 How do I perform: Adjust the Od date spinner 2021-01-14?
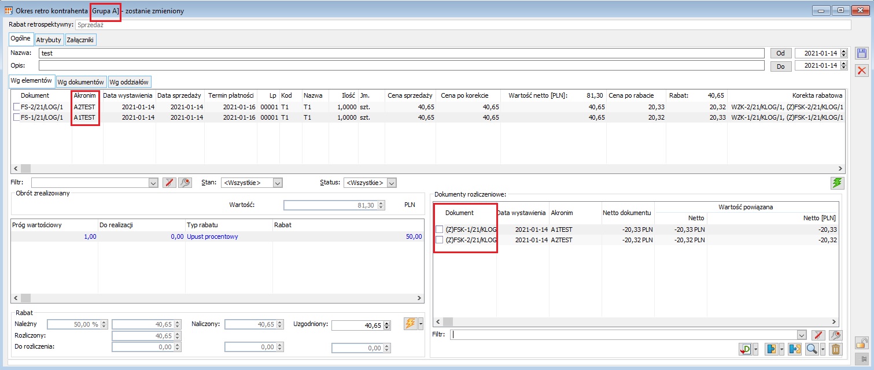[x=843, y=53]
